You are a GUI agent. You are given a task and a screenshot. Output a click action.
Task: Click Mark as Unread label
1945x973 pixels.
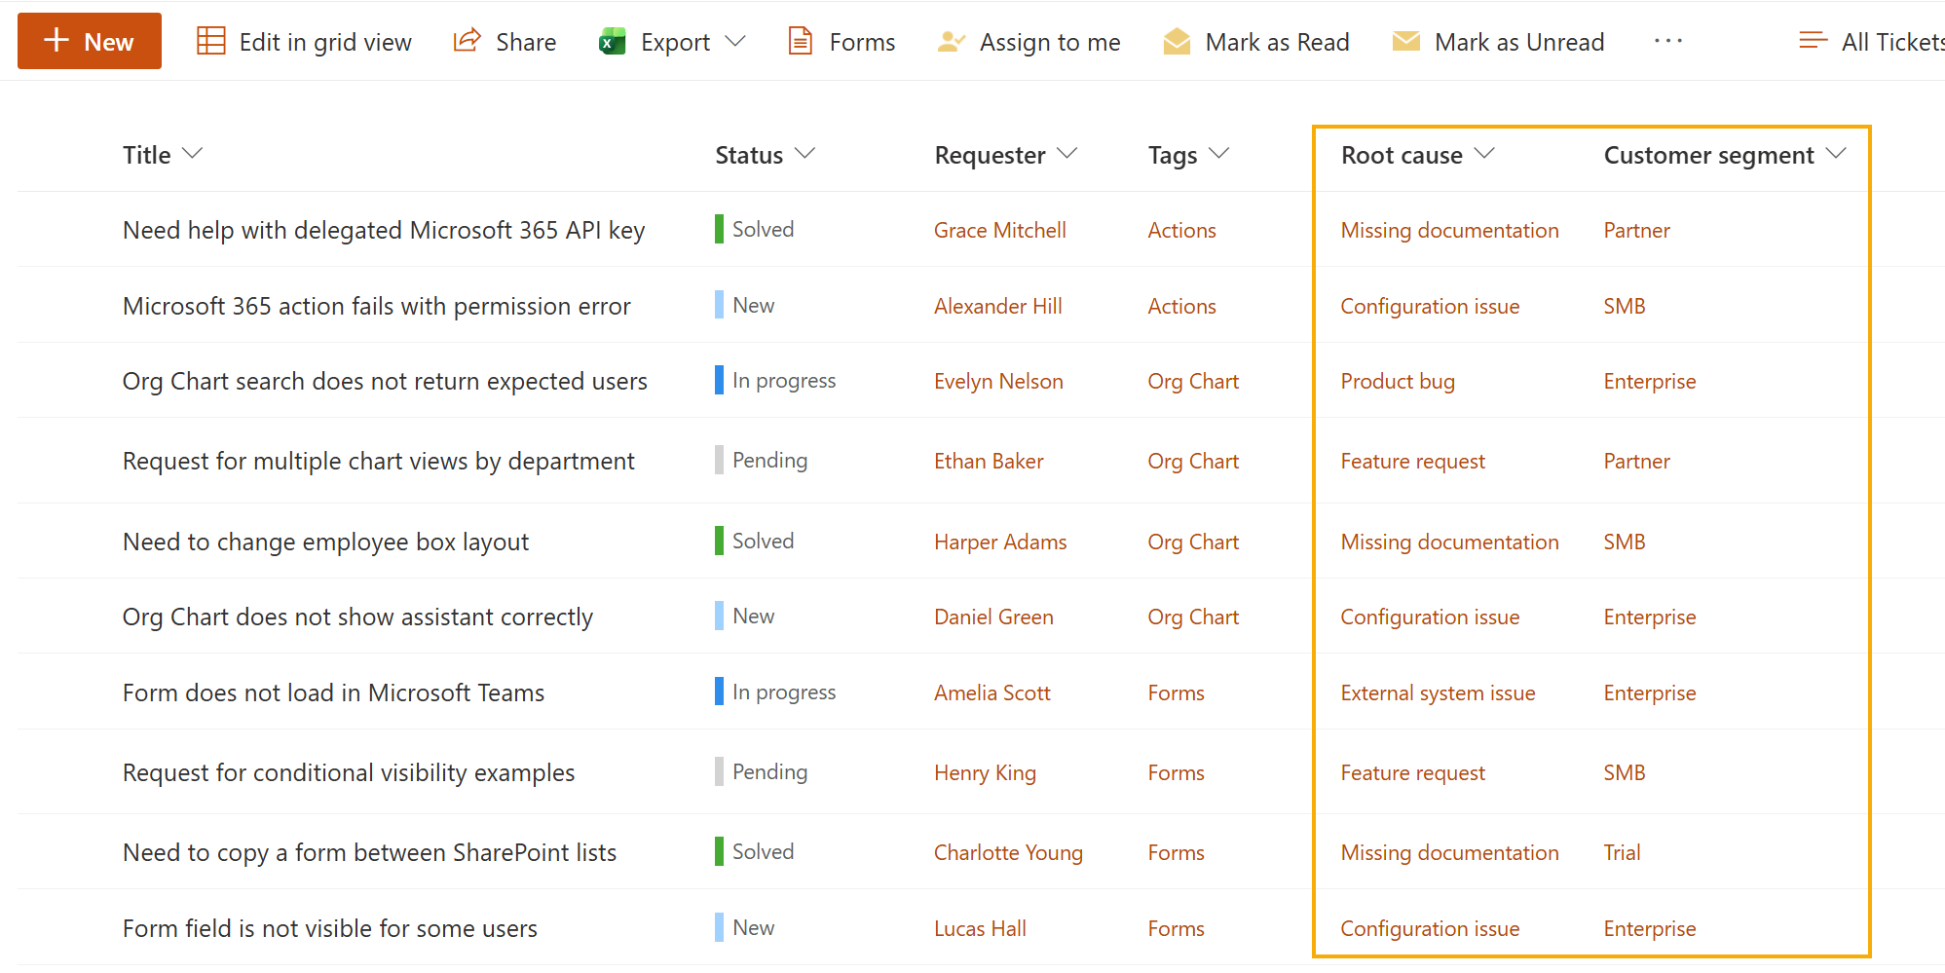tap(1518, 42)
